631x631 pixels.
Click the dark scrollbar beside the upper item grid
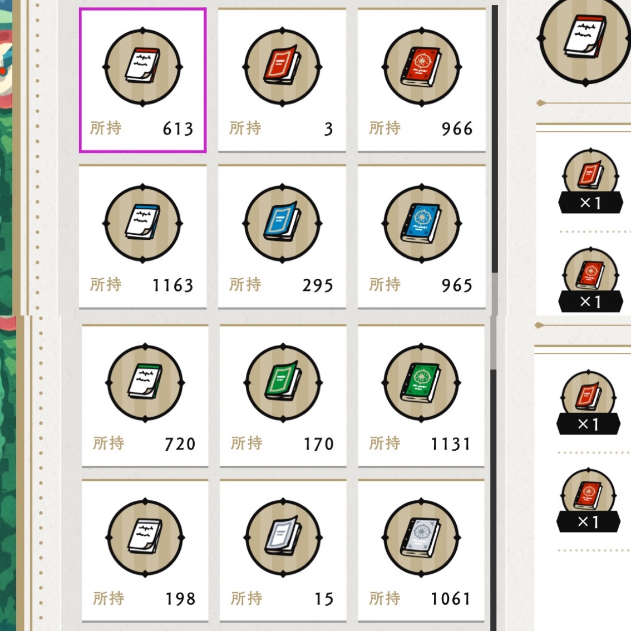point(495,139)
